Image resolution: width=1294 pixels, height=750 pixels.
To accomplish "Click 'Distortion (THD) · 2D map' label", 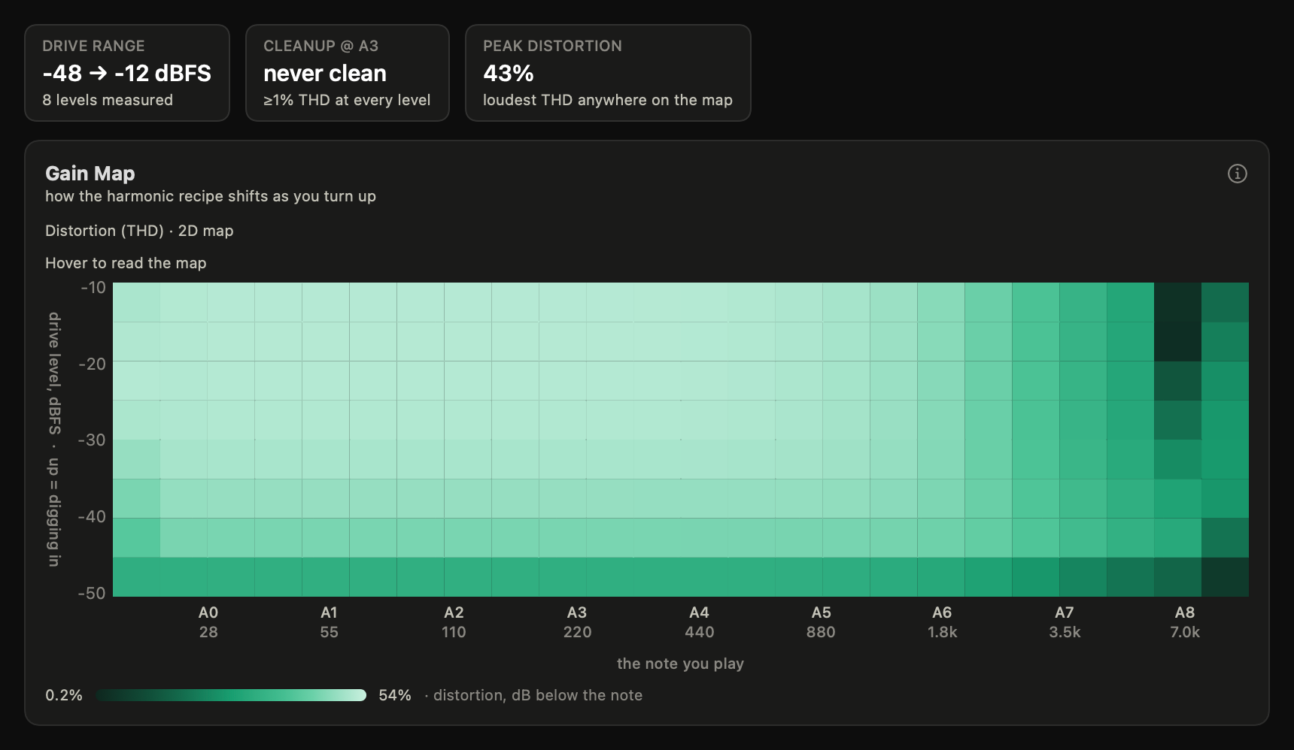I will click(x=139, y=231).
